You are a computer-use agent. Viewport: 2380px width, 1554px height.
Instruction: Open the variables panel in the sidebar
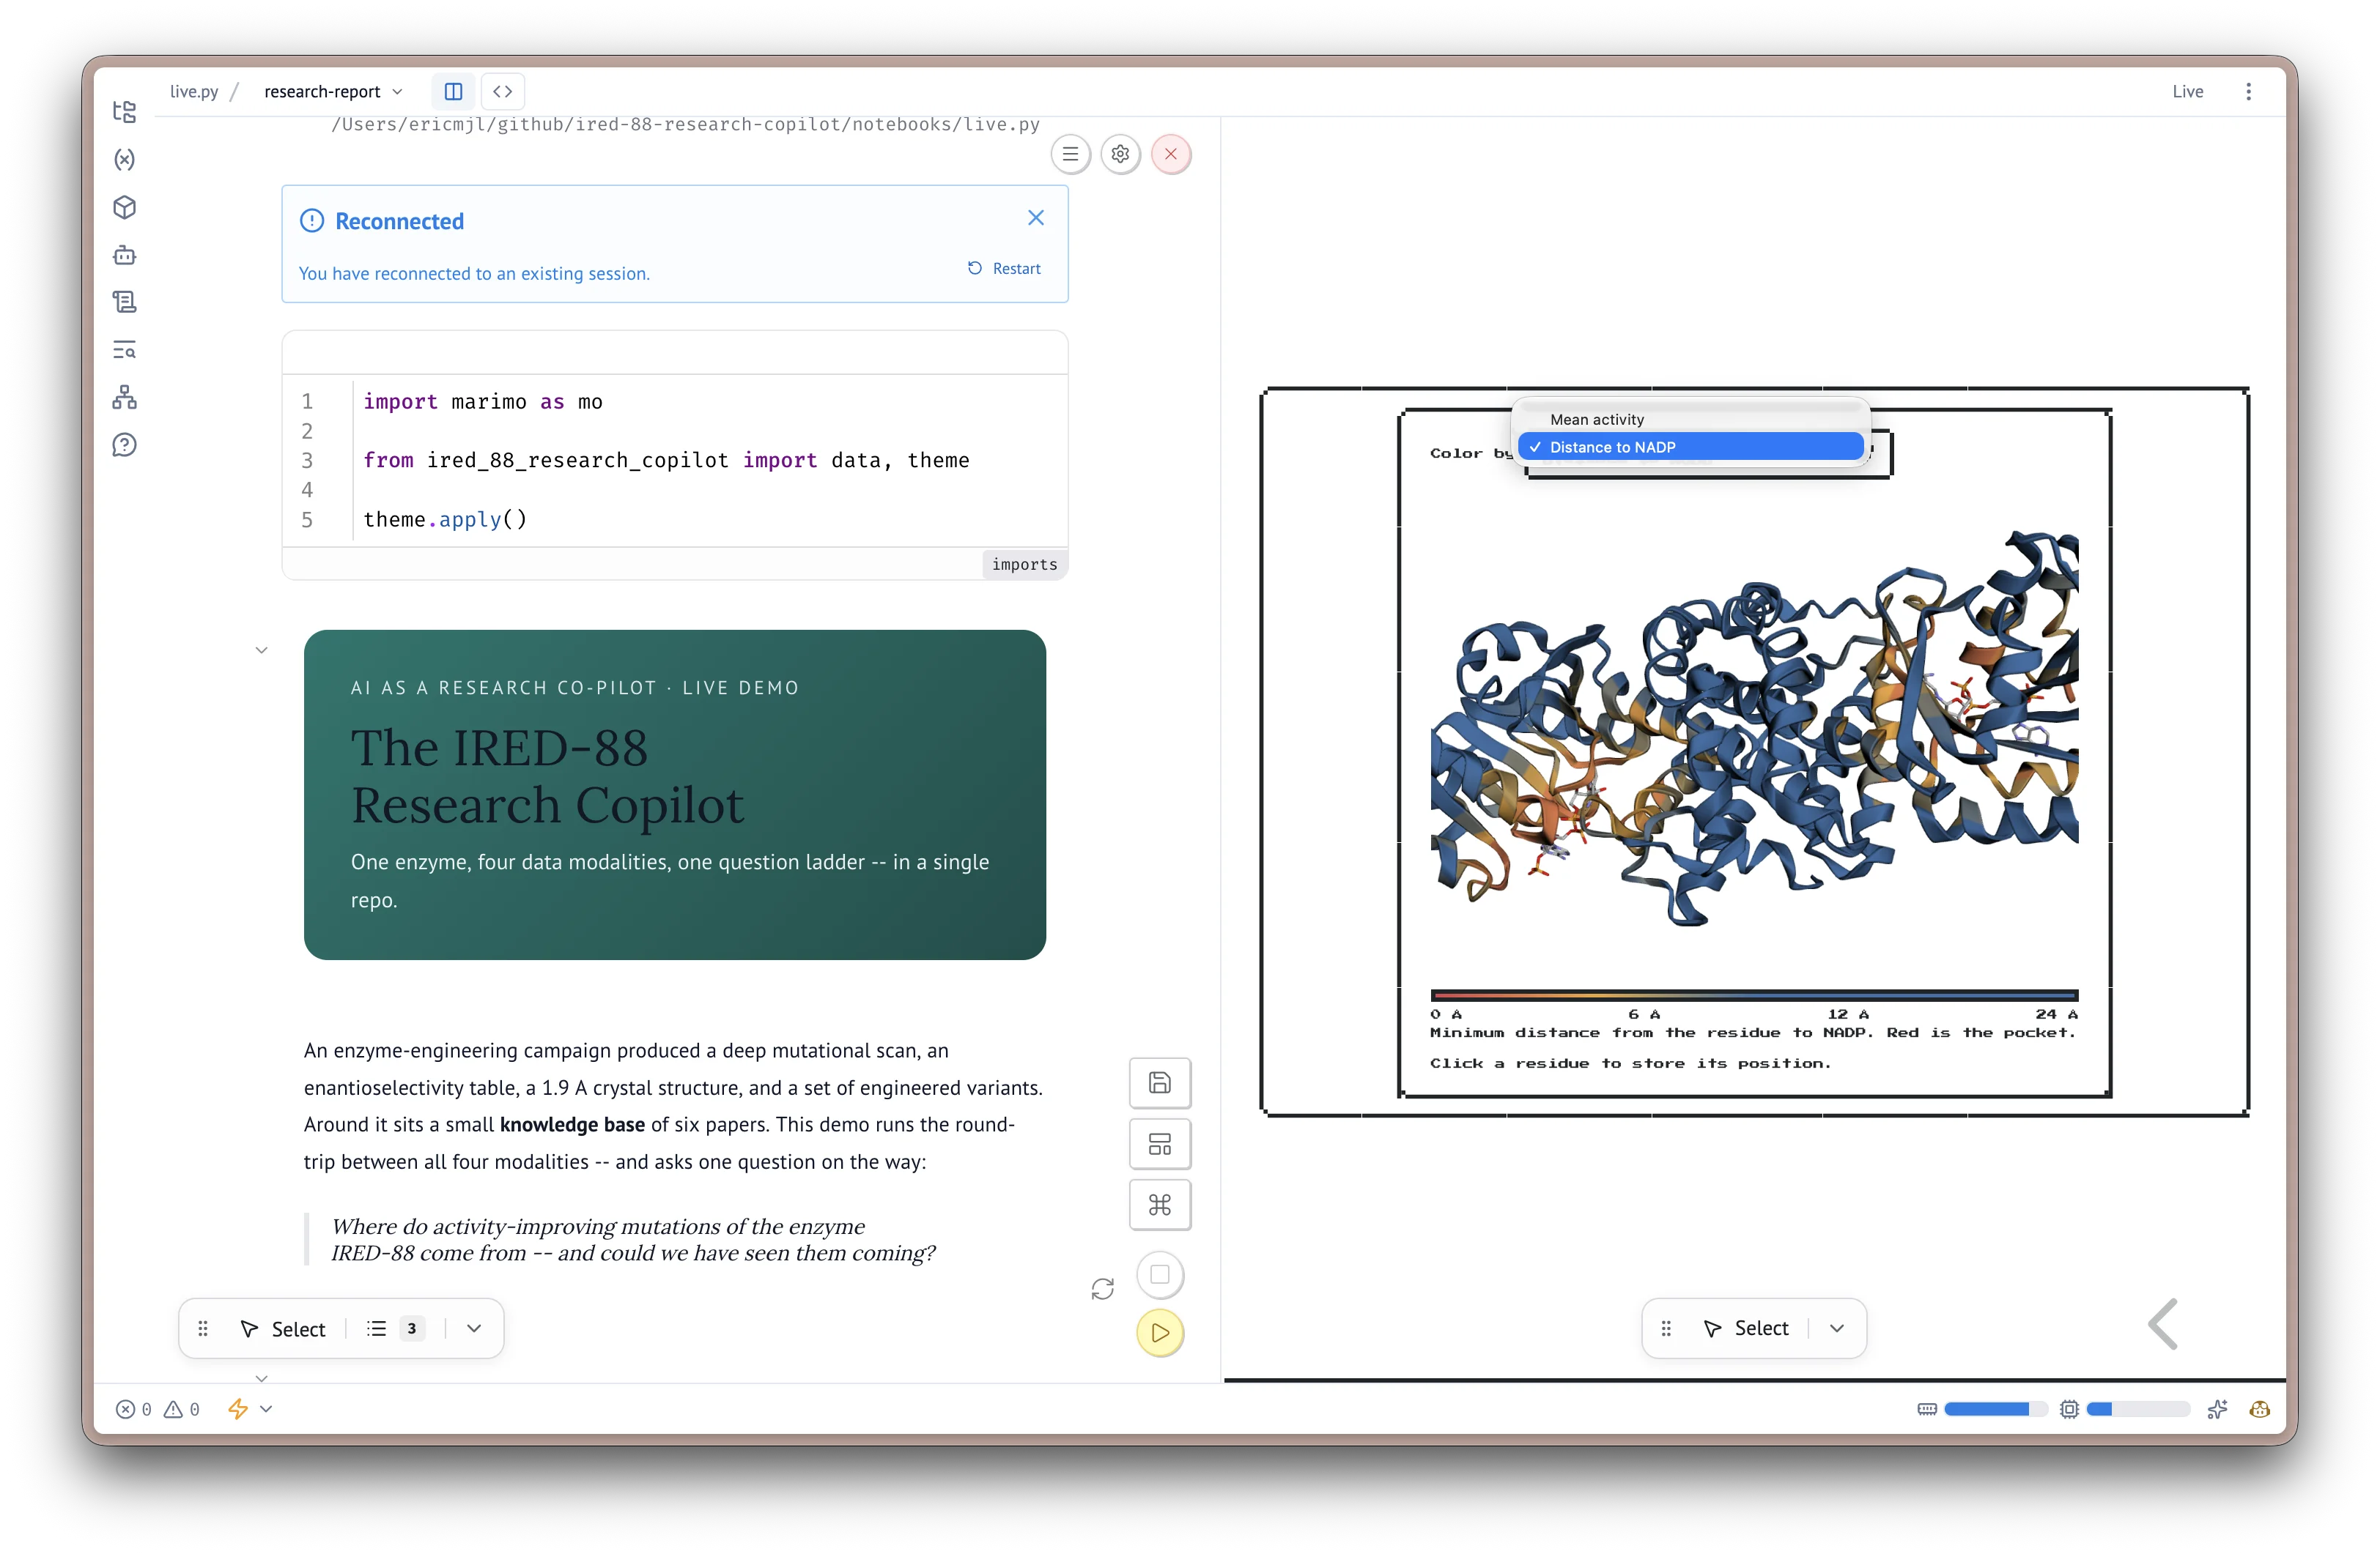click(124, 159)
